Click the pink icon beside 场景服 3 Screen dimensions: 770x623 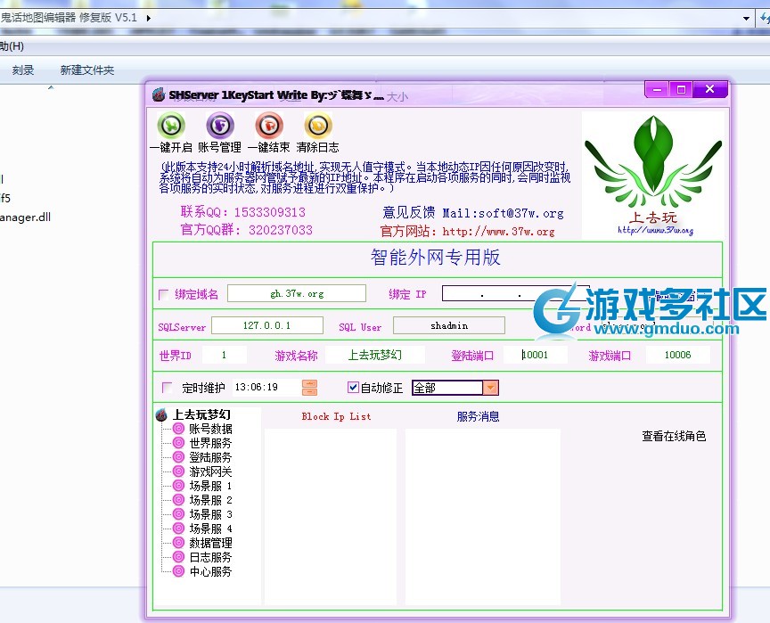[178, 514]
